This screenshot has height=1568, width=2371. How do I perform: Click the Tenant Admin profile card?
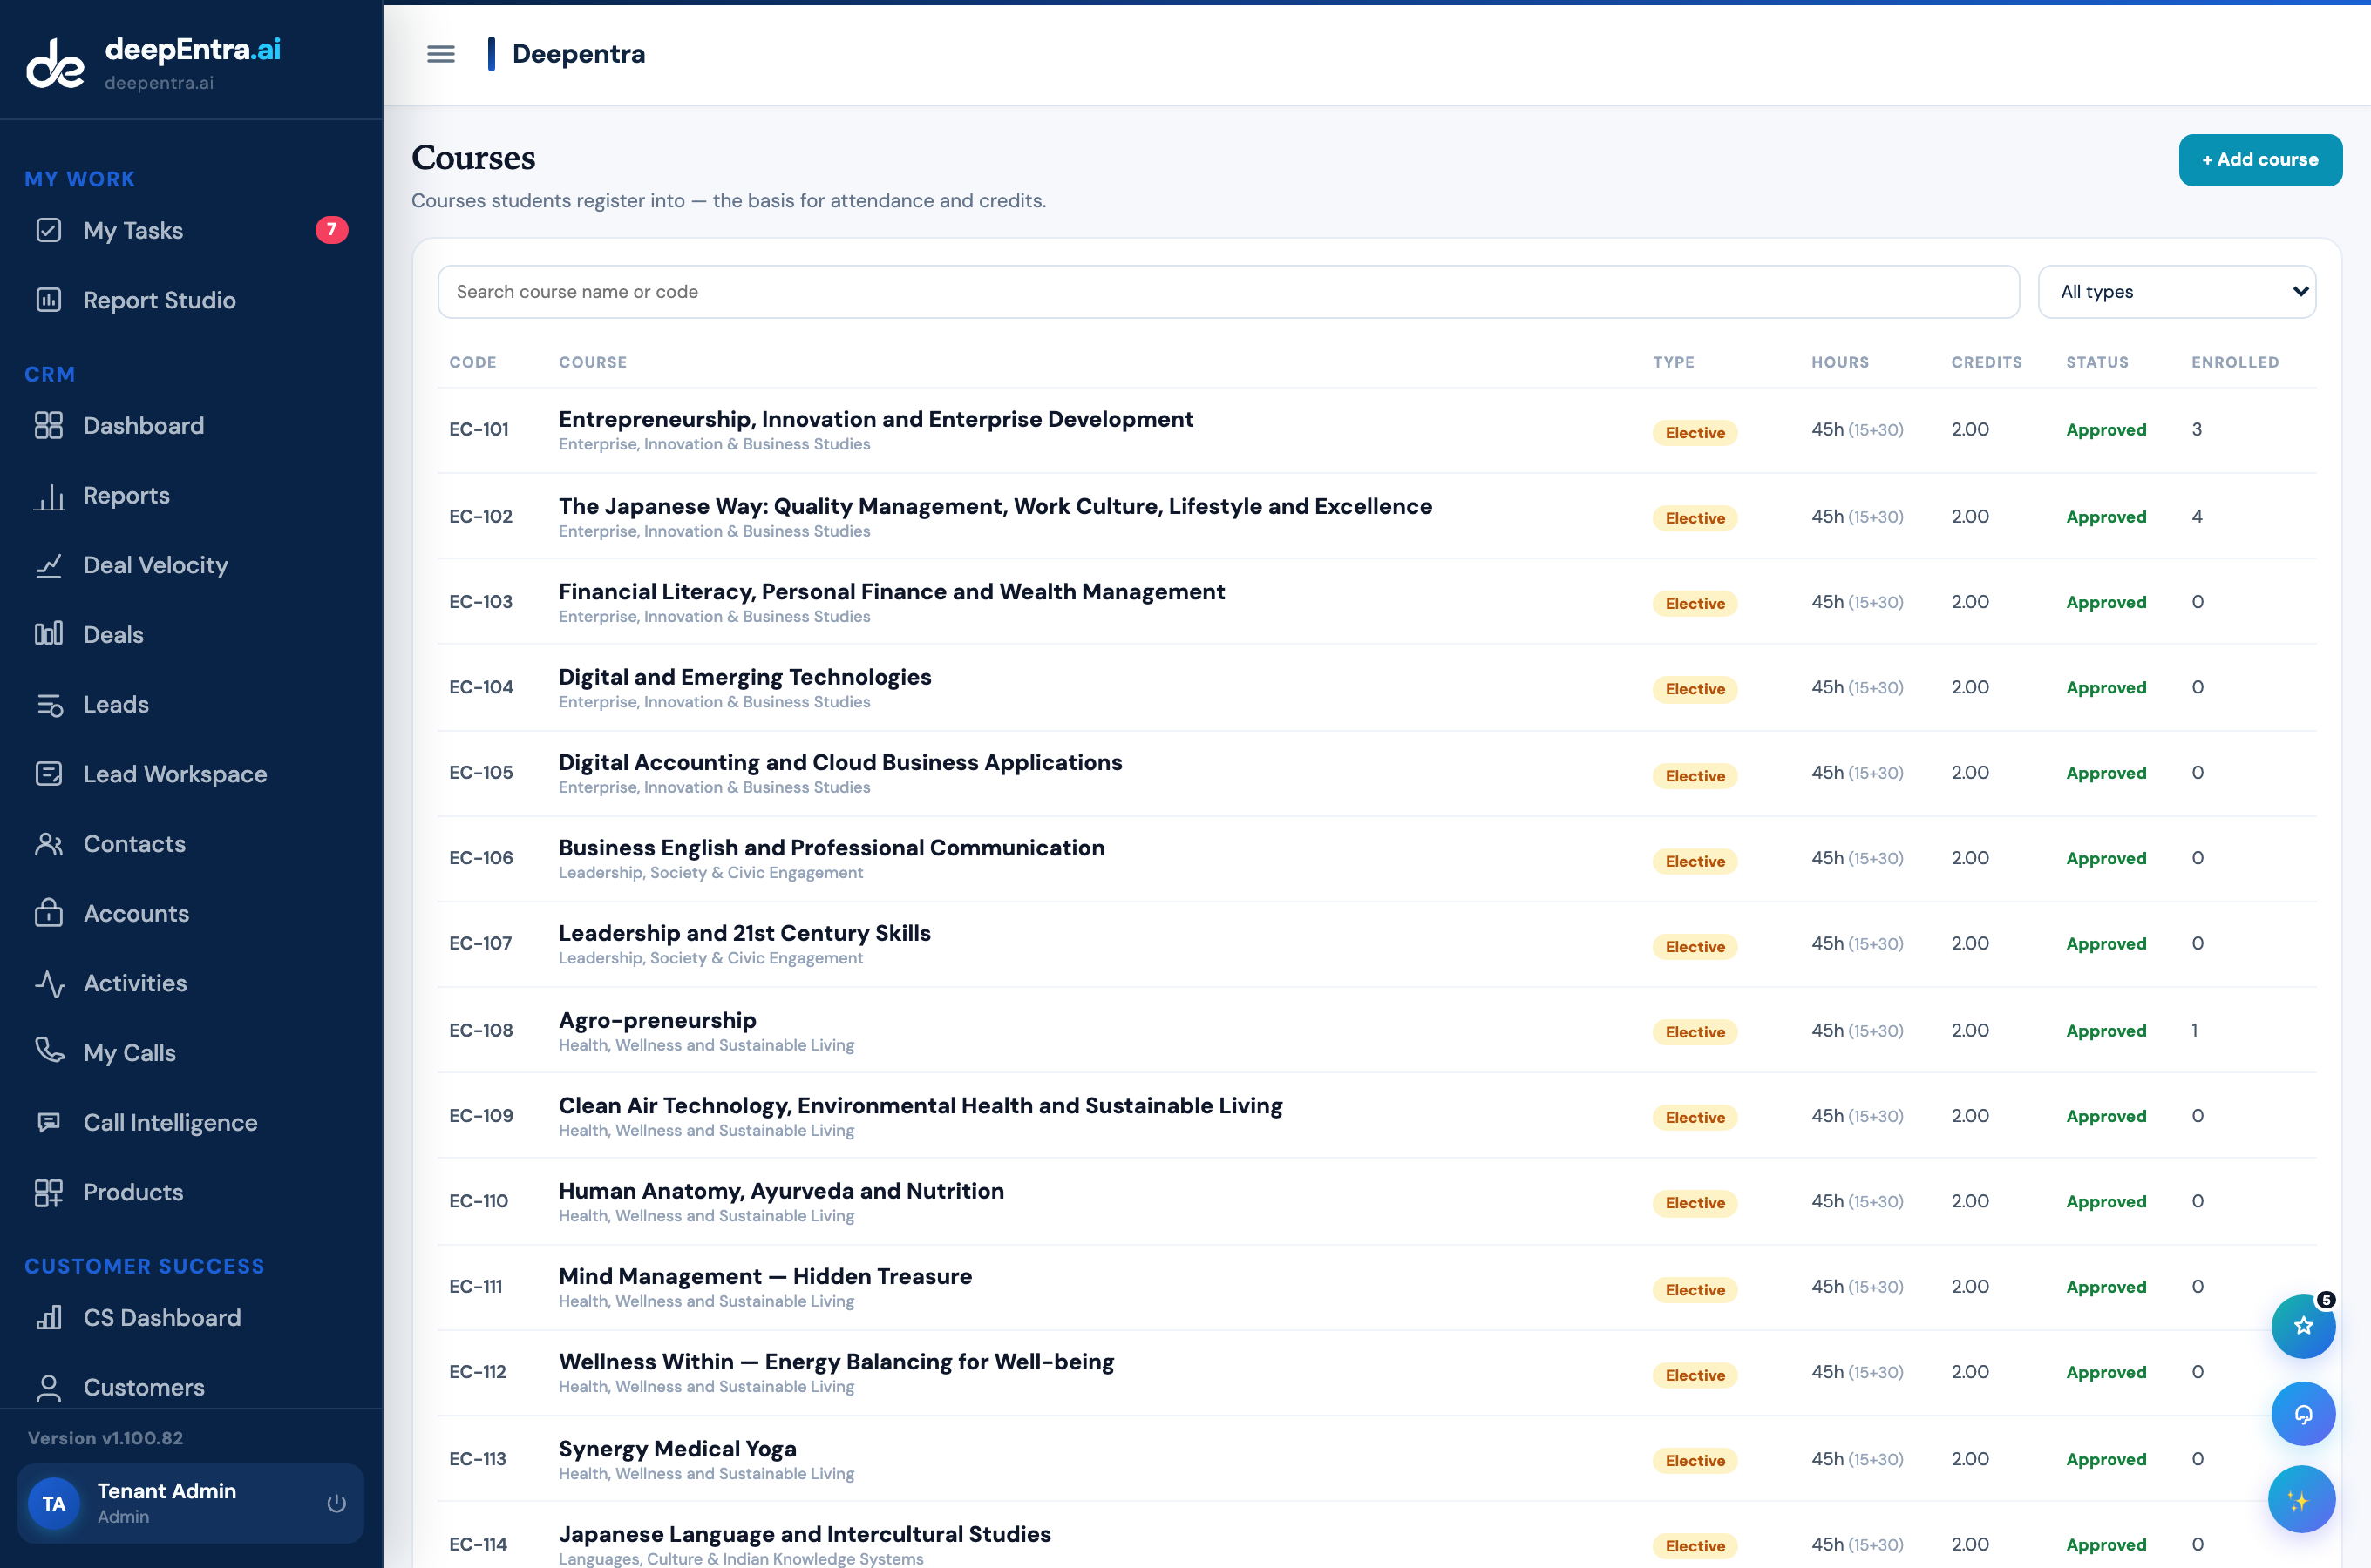point(190,1503)
